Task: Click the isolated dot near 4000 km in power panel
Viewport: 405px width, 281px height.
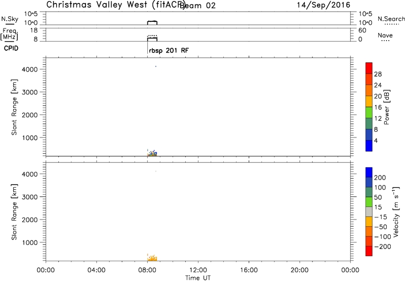Action: [x=156, y=66]
